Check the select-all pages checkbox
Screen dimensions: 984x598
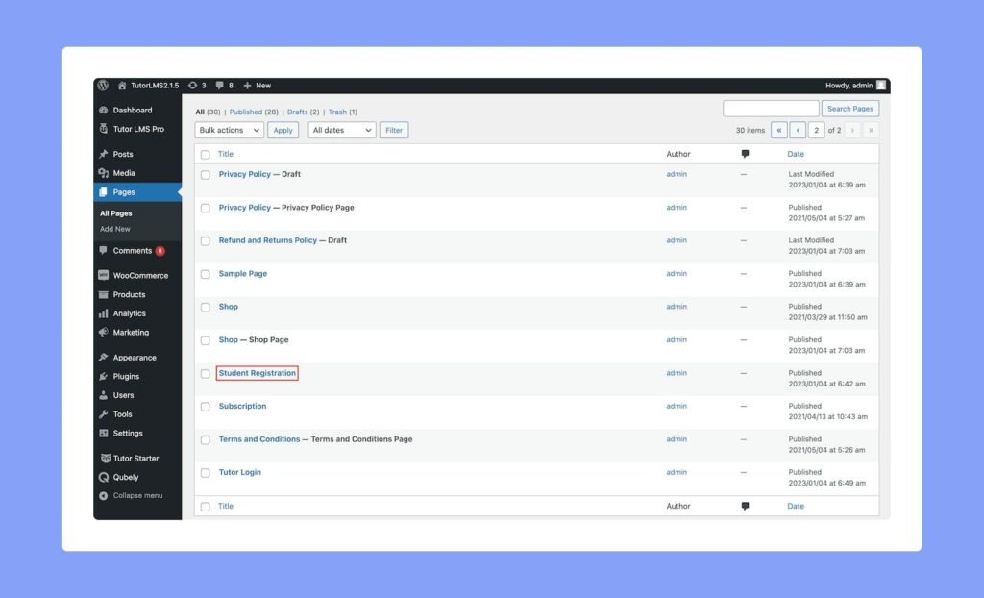[205, 154]
